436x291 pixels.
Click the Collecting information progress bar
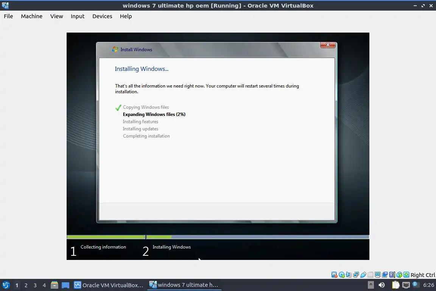[x=106, y=237]
